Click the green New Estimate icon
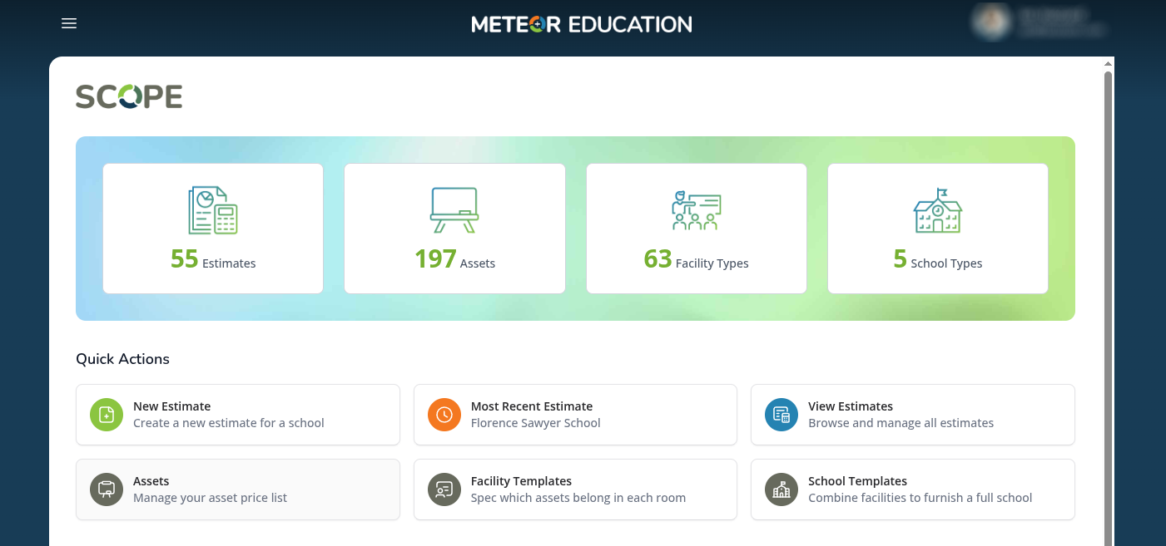 coord(107,415)
